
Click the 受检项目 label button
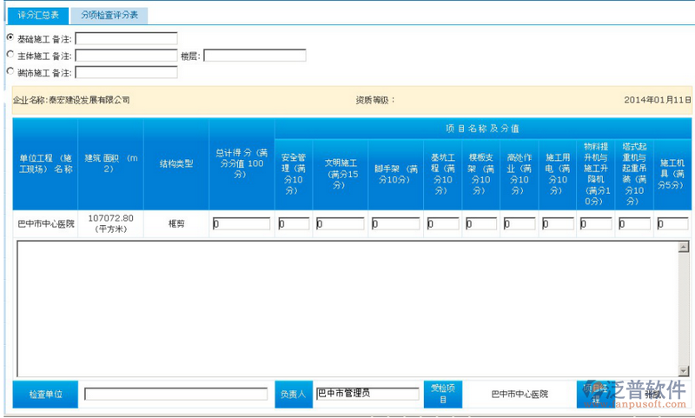coord(442,394)
